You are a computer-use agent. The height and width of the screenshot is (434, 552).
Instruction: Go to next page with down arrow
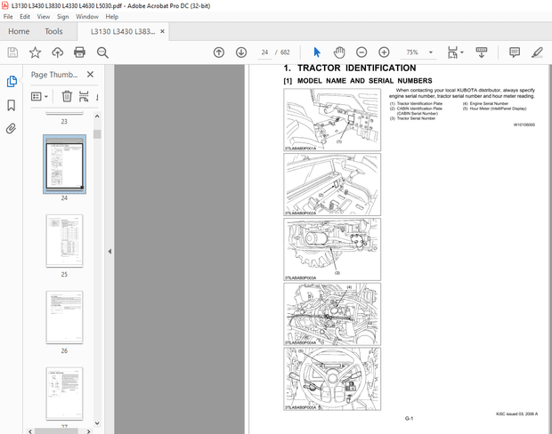tap(241, 52)
